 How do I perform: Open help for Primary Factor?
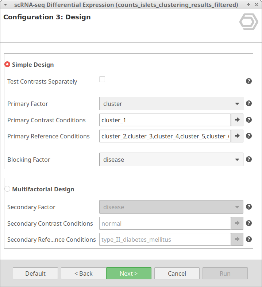(249, 103)
